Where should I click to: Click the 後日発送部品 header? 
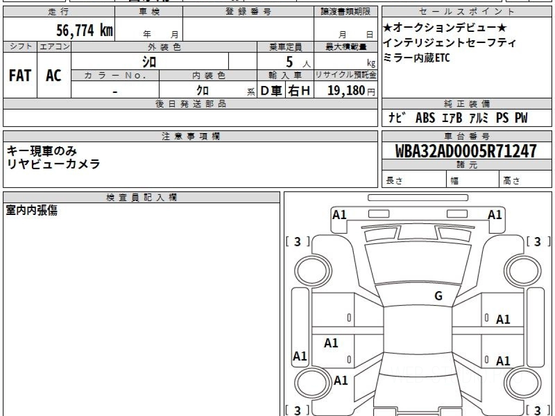click(x=191, y=104)
